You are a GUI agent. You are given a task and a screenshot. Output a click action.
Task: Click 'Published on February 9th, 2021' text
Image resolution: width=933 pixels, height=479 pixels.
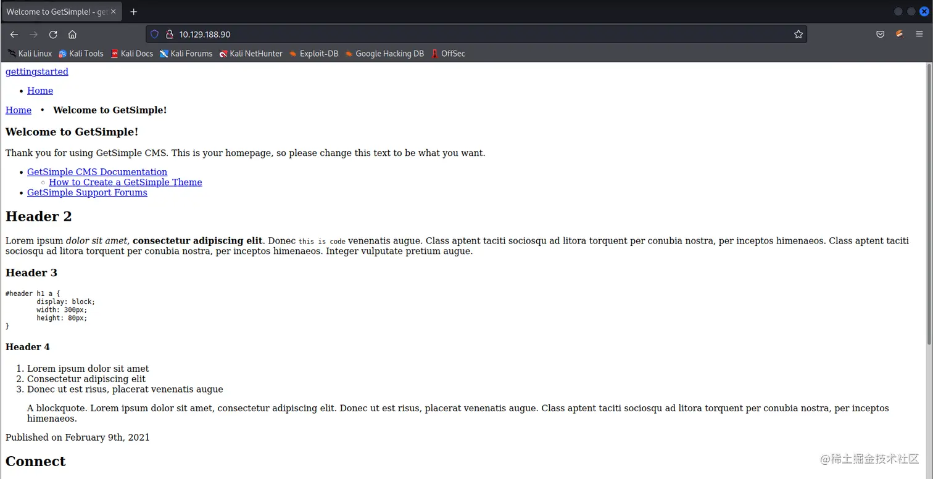pos(78,437)
